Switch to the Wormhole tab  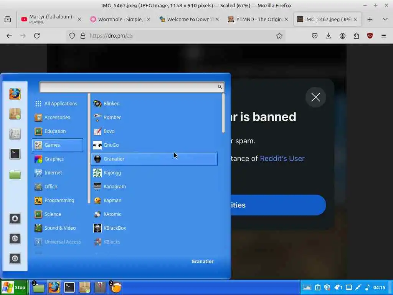pos(121,19)
